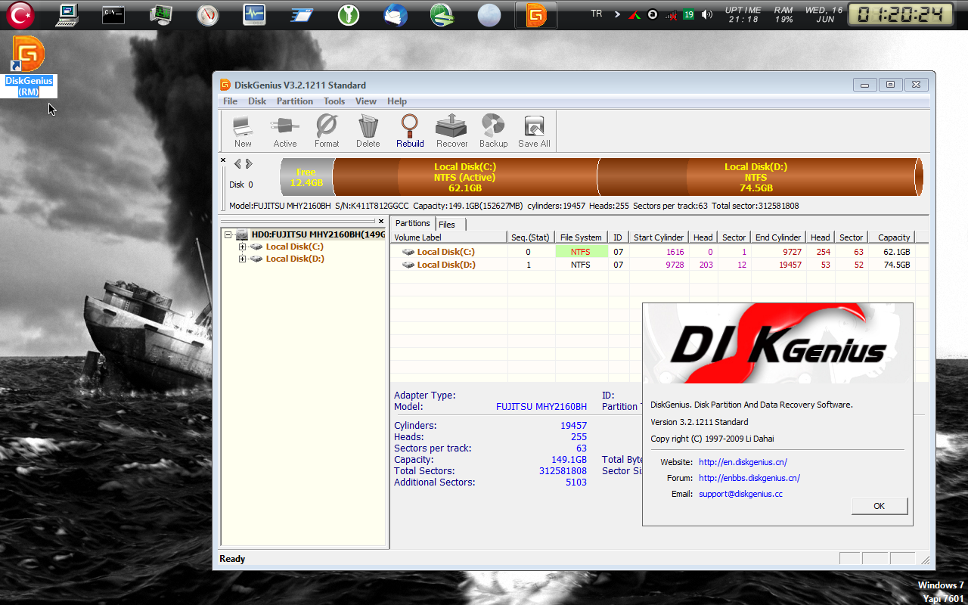Open the DiskGenius (RM) desktop shortcut
The height and width of the screenshot is (605, 968).
[29, 67]
